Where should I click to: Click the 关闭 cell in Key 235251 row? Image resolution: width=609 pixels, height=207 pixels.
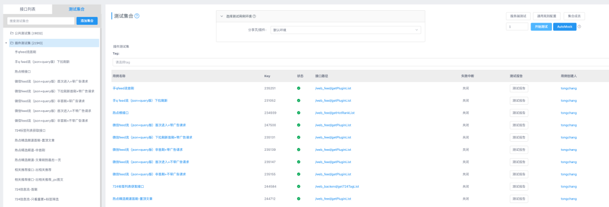[x=465, y=88]
